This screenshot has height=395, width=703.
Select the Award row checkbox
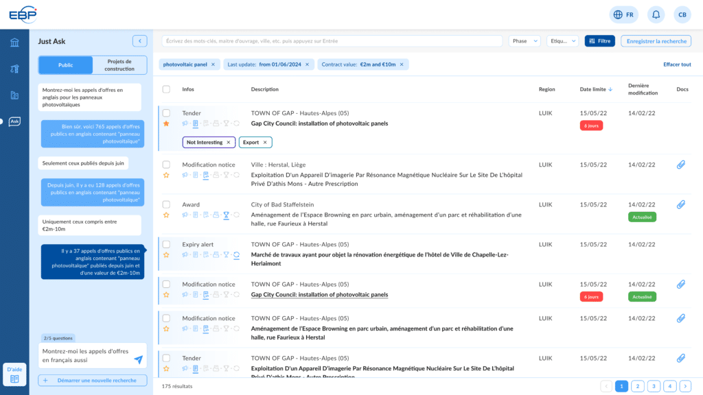coord(166,204)
